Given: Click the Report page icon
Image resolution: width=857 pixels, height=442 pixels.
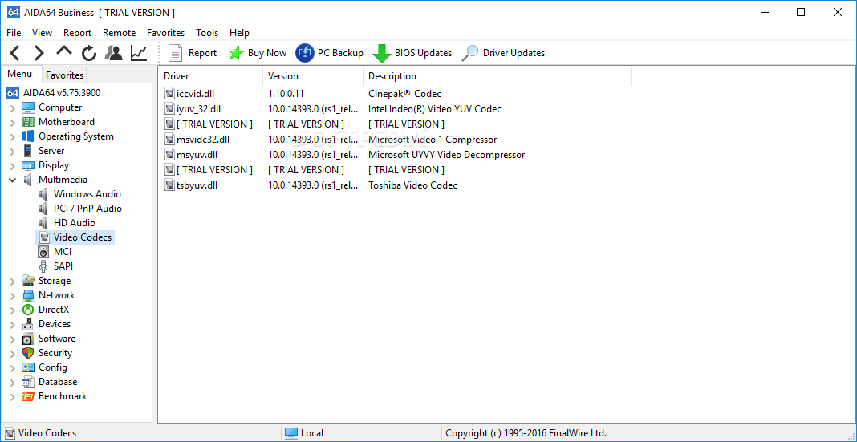Looking at the screenshot, I should pyautogui.click(x=175, y=53).
